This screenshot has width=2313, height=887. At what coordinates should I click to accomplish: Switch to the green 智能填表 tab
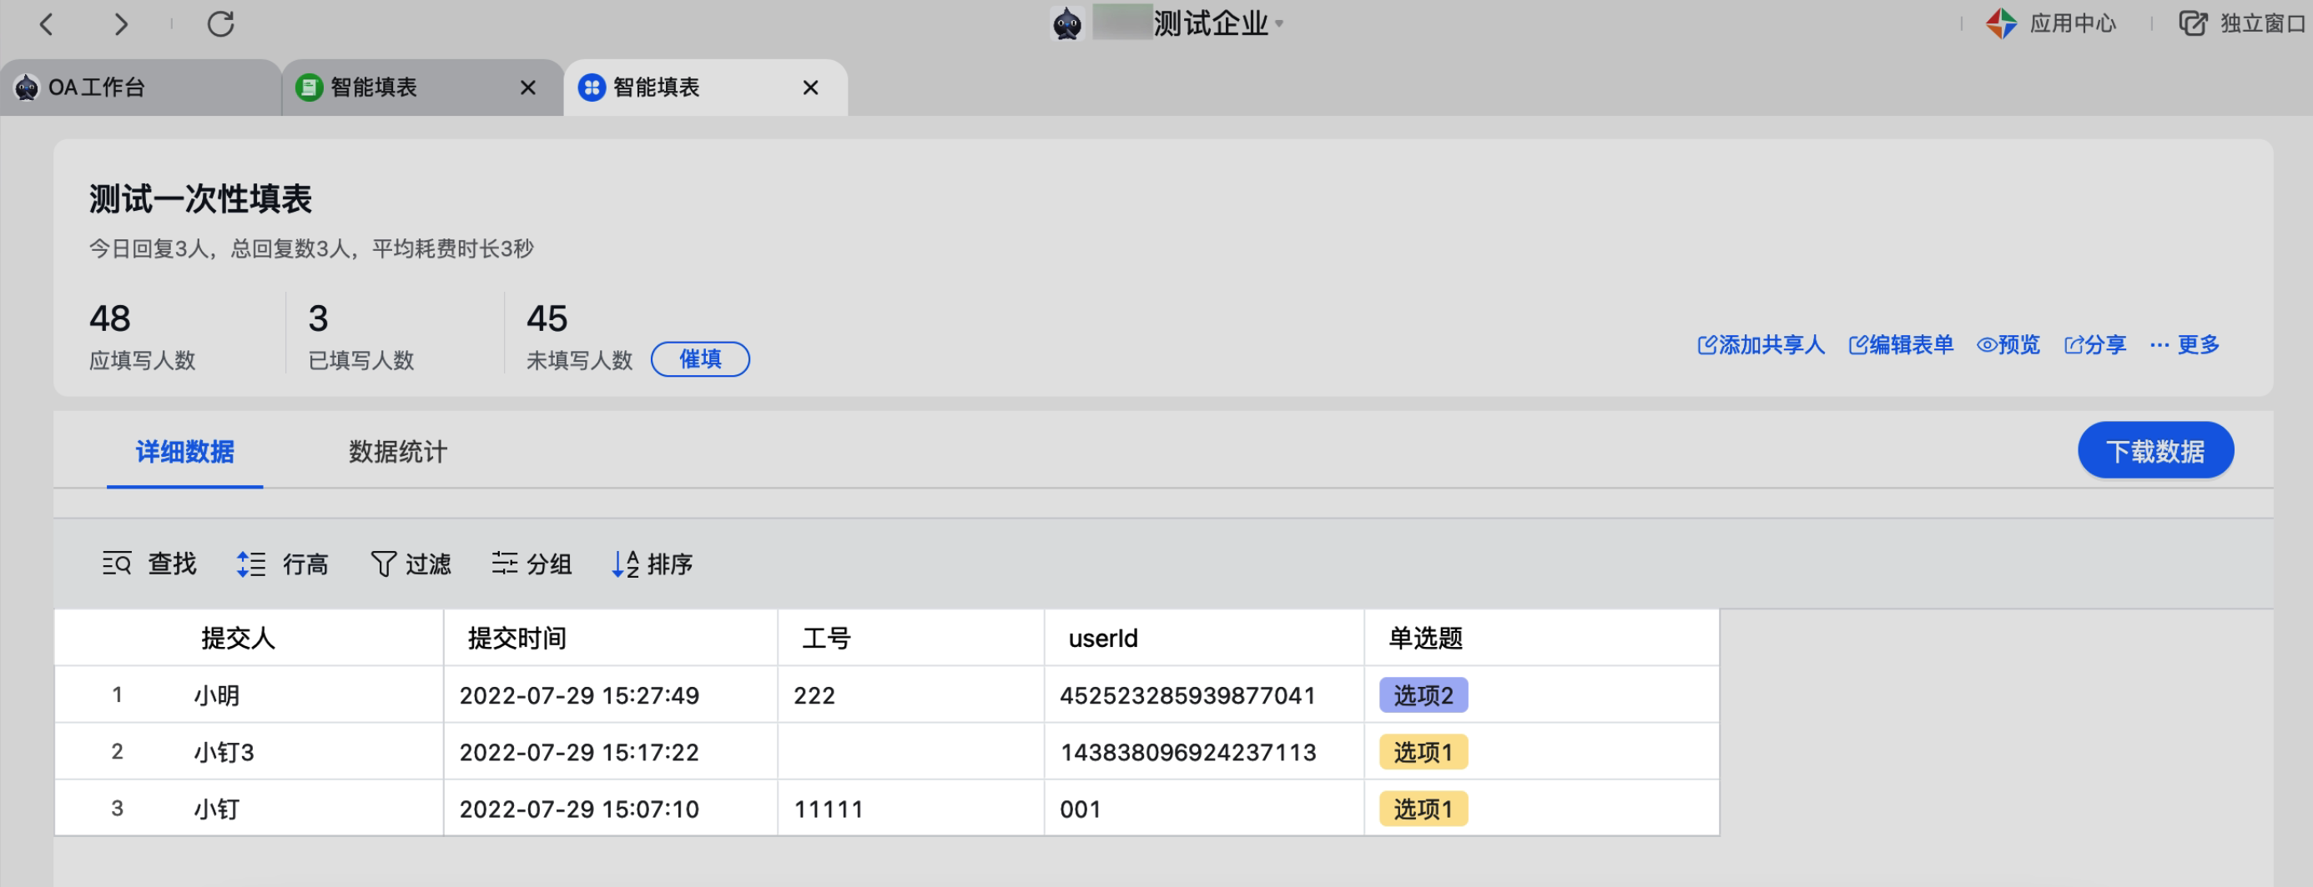(422, 87)
